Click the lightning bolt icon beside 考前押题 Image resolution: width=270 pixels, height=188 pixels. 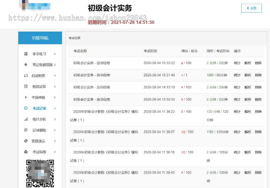[x=26, y=97]
